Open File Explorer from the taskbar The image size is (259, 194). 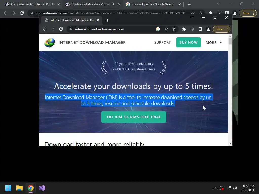click(x=19, y=188)
